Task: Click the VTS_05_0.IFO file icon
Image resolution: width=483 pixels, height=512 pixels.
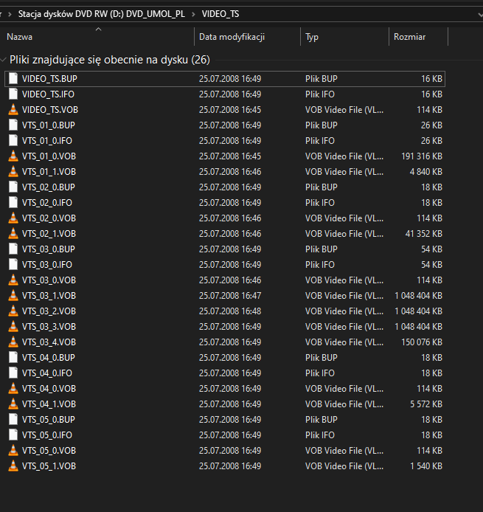Action: pos(13,435)
